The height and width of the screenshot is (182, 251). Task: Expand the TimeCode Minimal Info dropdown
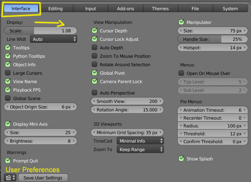140,141
